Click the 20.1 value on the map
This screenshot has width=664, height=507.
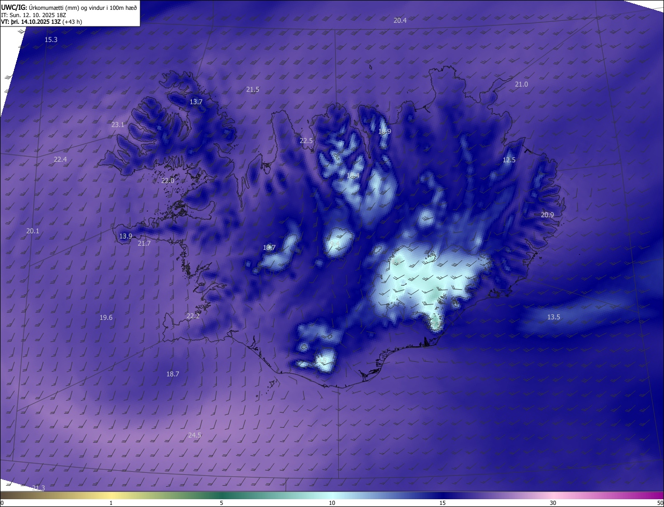pos(33,231)
